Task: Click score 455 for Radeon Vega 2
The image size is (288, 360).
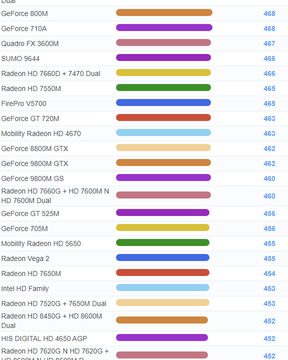Action: point(269,259)
